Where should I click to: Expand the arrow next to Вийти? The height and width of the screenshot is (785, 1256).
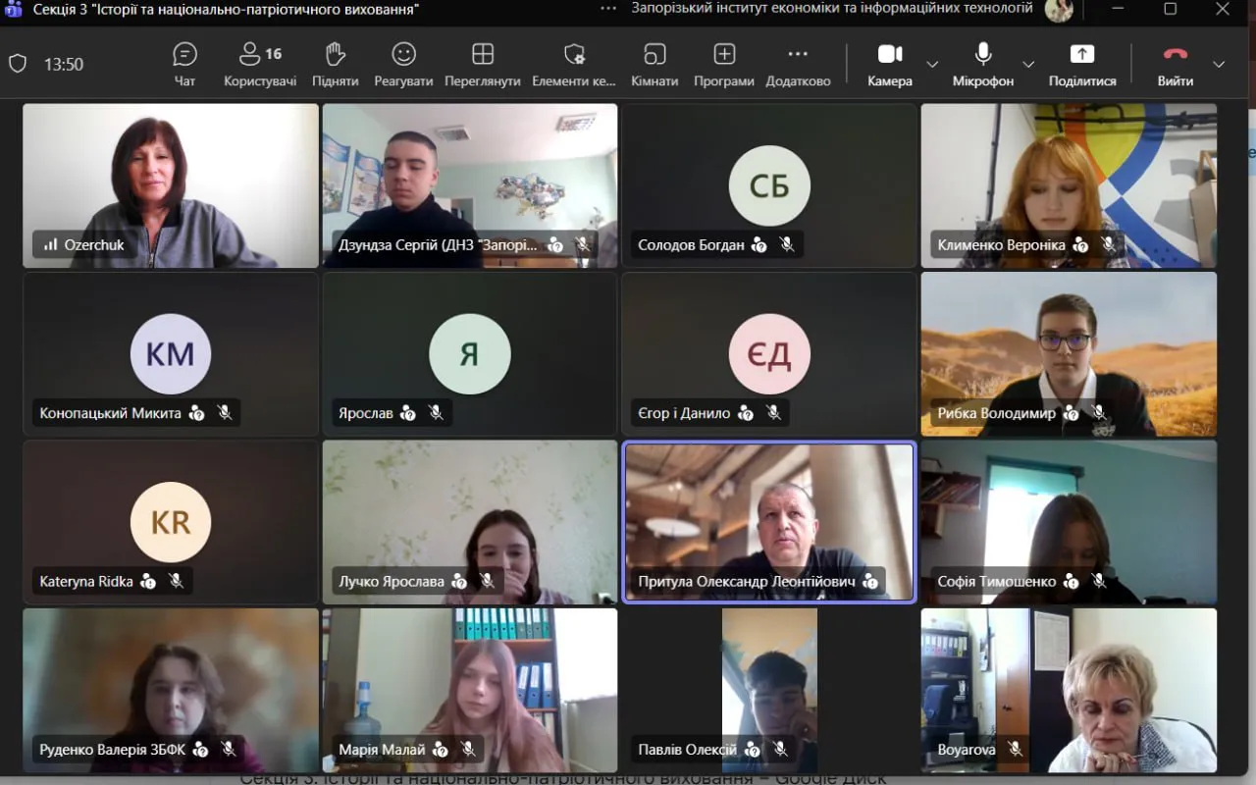coord(1219,65)
